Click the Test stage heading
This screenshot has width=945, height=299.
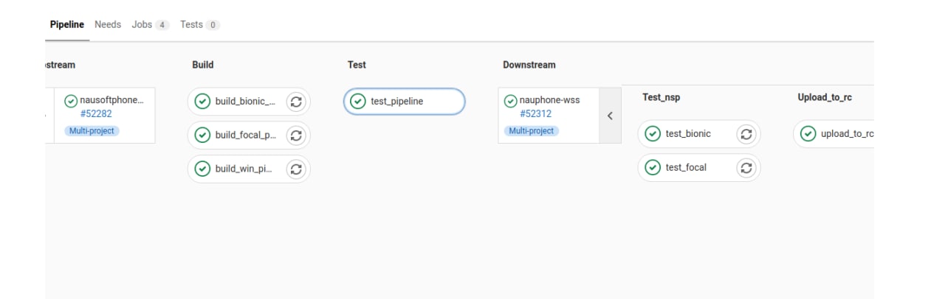357,65
